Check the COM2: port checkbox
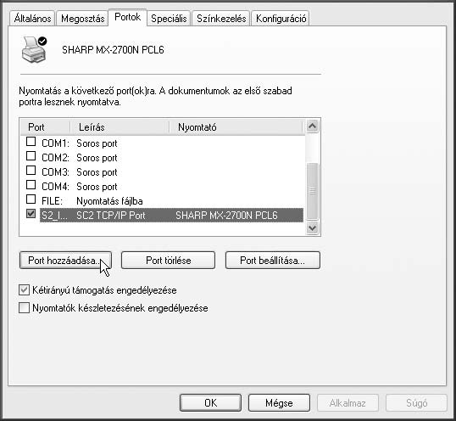The width and height of the screenshot is (456, 421). [31, 156]
